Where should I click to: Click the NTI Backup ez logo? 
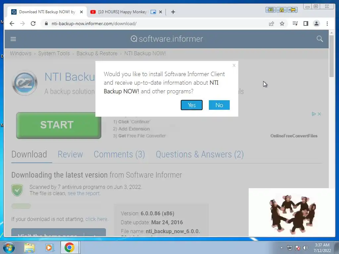coord(24,83)
